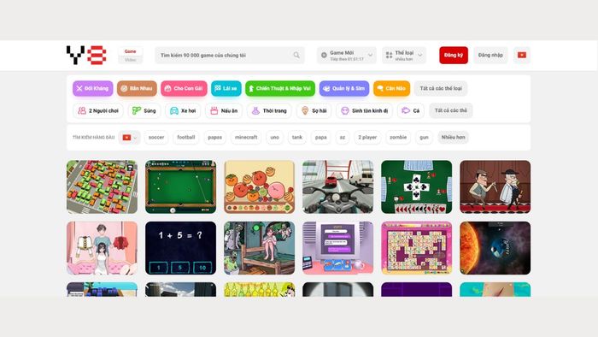Click the papas search term
The width and height of the screenshot is (598, 337).
point(214,138)
